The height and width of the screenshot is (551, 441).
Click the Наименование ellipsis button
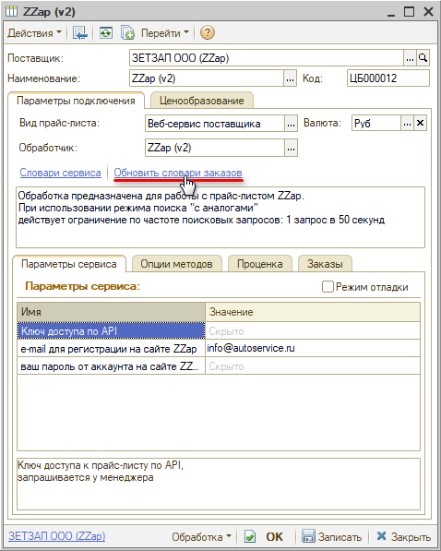pyautogui.click(x=290, y=78)
